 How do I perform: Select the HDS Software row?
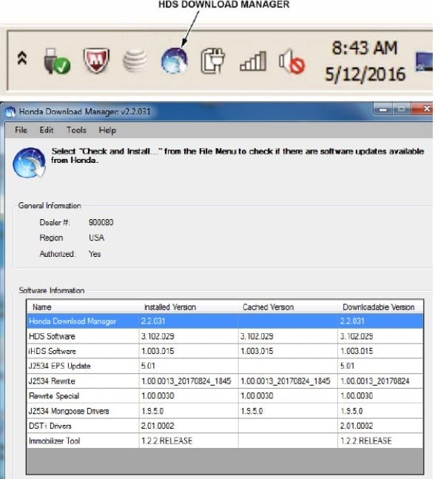coord(225,336)
